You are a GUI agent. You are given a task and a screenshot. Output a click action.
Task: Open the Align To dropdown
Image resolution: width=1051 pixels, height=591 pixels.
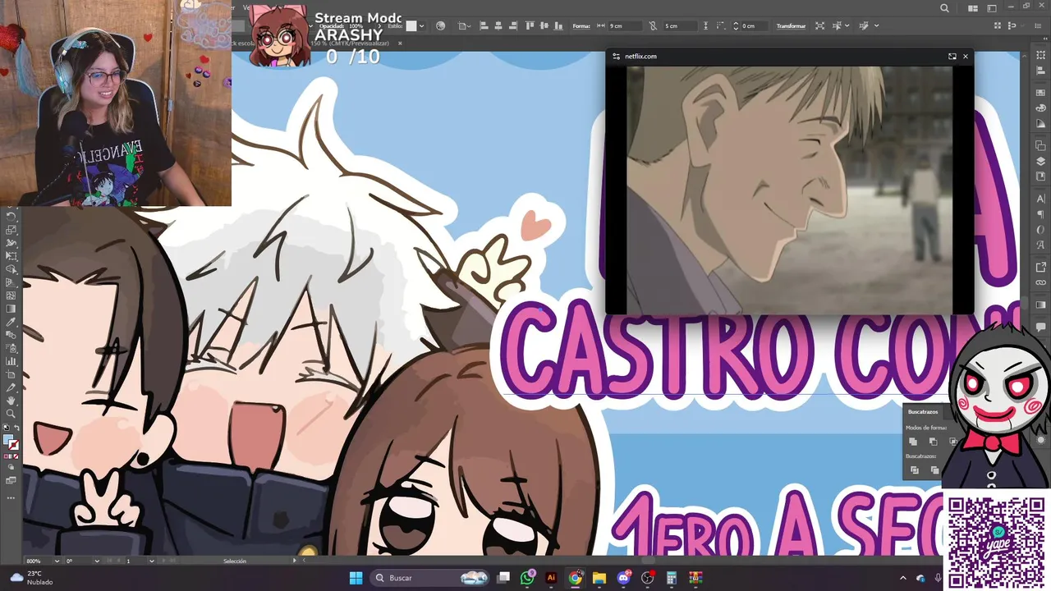pos(464,25)
